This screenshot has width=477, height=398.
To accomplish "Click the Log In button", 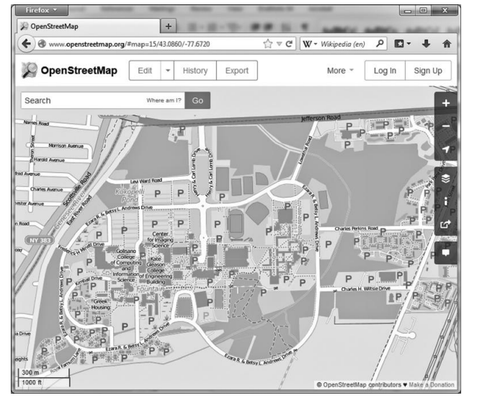I will click(384, 71).
